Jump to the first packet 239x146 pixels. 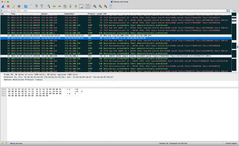[x=70, y=6]
